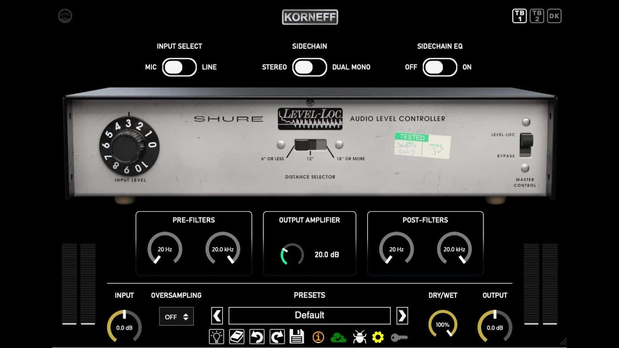Click the Korneff logo

310,17
